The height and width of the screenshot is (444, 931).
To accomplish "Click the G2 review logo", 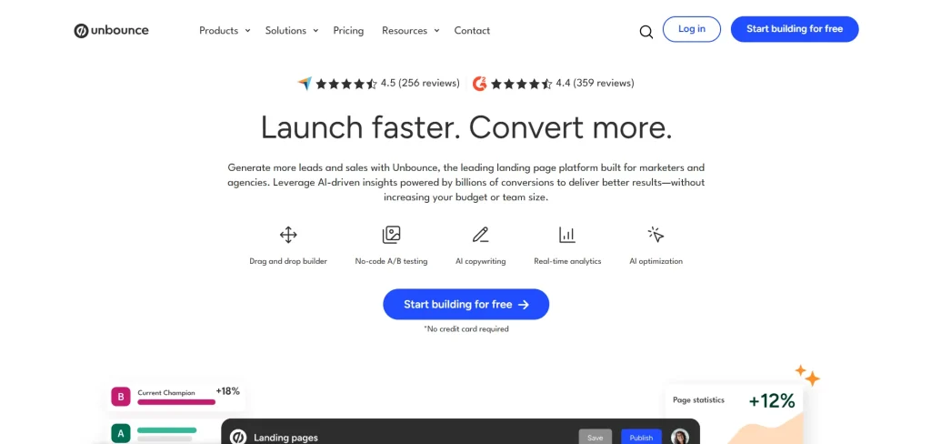I will tap(480, 84).
